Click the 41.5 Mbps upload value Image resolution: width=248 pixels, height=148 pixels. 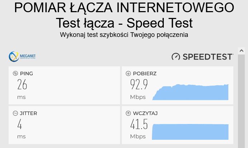pos(139,125)
